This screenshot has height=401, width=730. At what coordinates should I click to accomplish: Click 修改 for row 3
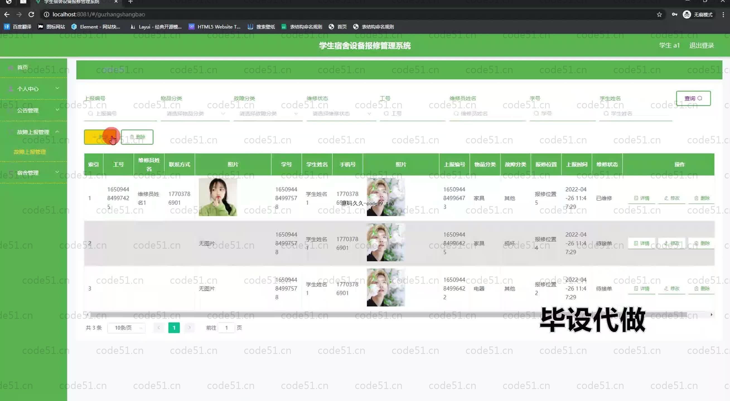[x=672, y=288]
